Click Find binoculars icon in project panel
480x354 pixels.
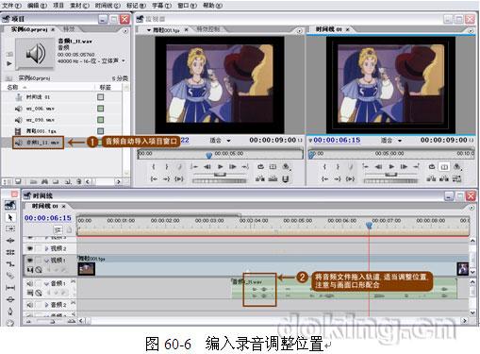click(x=44, y=181)
